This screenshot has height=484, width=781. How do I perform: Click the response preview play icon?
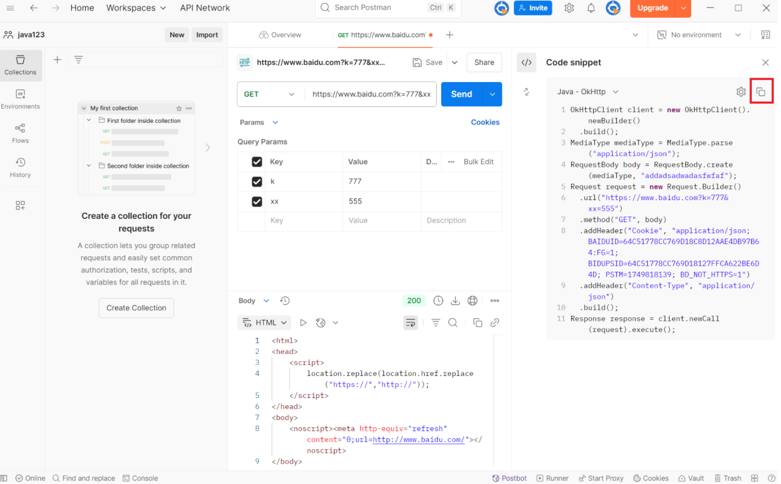click(303, 322)
